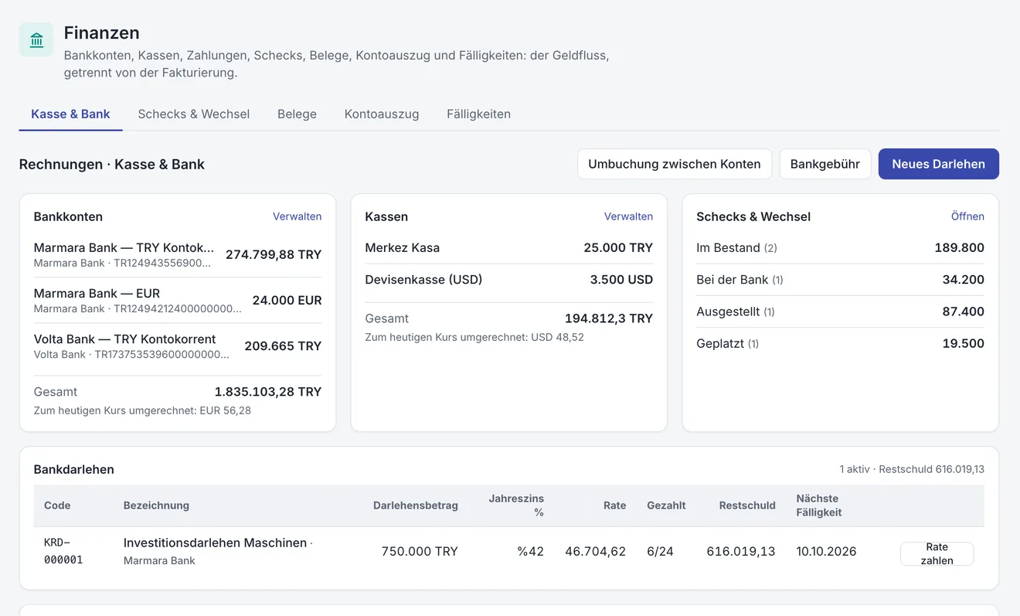Click the 6/24 paid installments value
Image resolution: width=1020 pixels, height=616 pixels.
pos(660,552)
